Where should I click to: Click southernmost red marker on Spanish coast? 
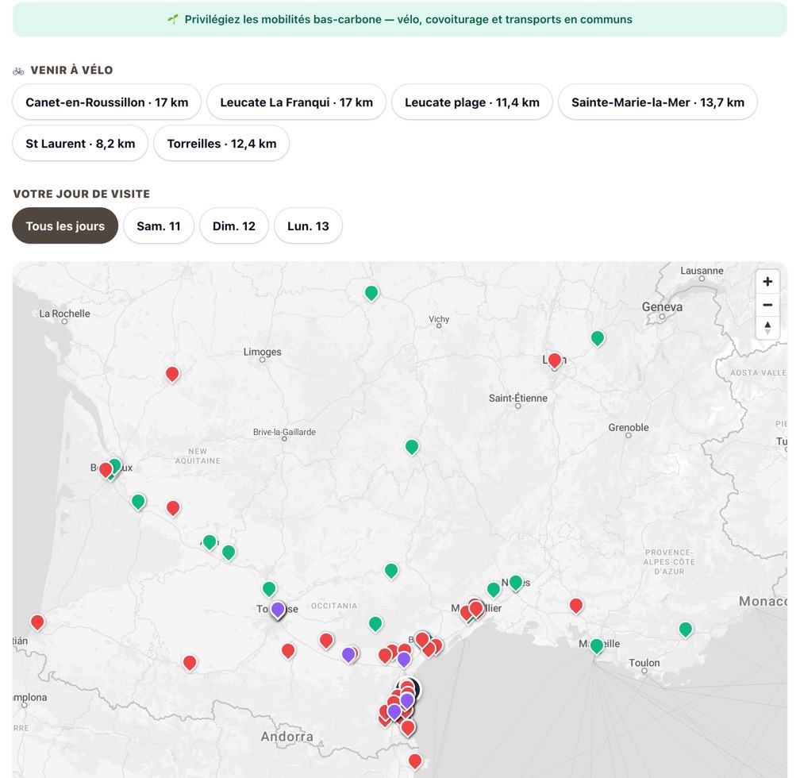(415, 761)
